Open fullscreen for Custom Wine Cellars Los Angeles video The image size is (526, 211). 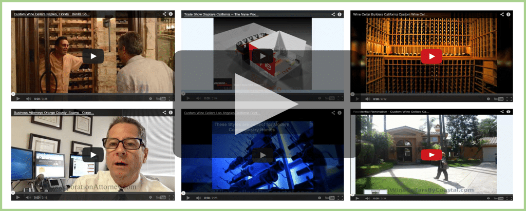point(340,198)
